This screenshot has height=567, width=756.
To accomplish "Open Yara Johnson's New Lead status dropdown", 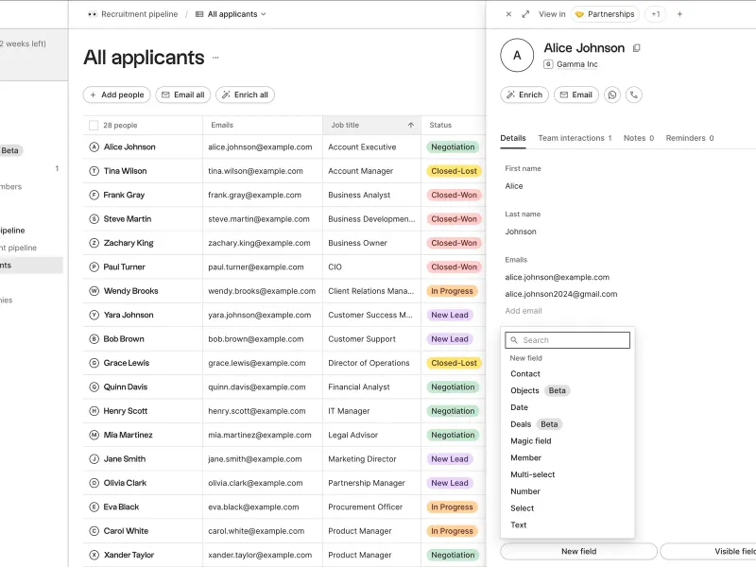I will click(450, 315).
